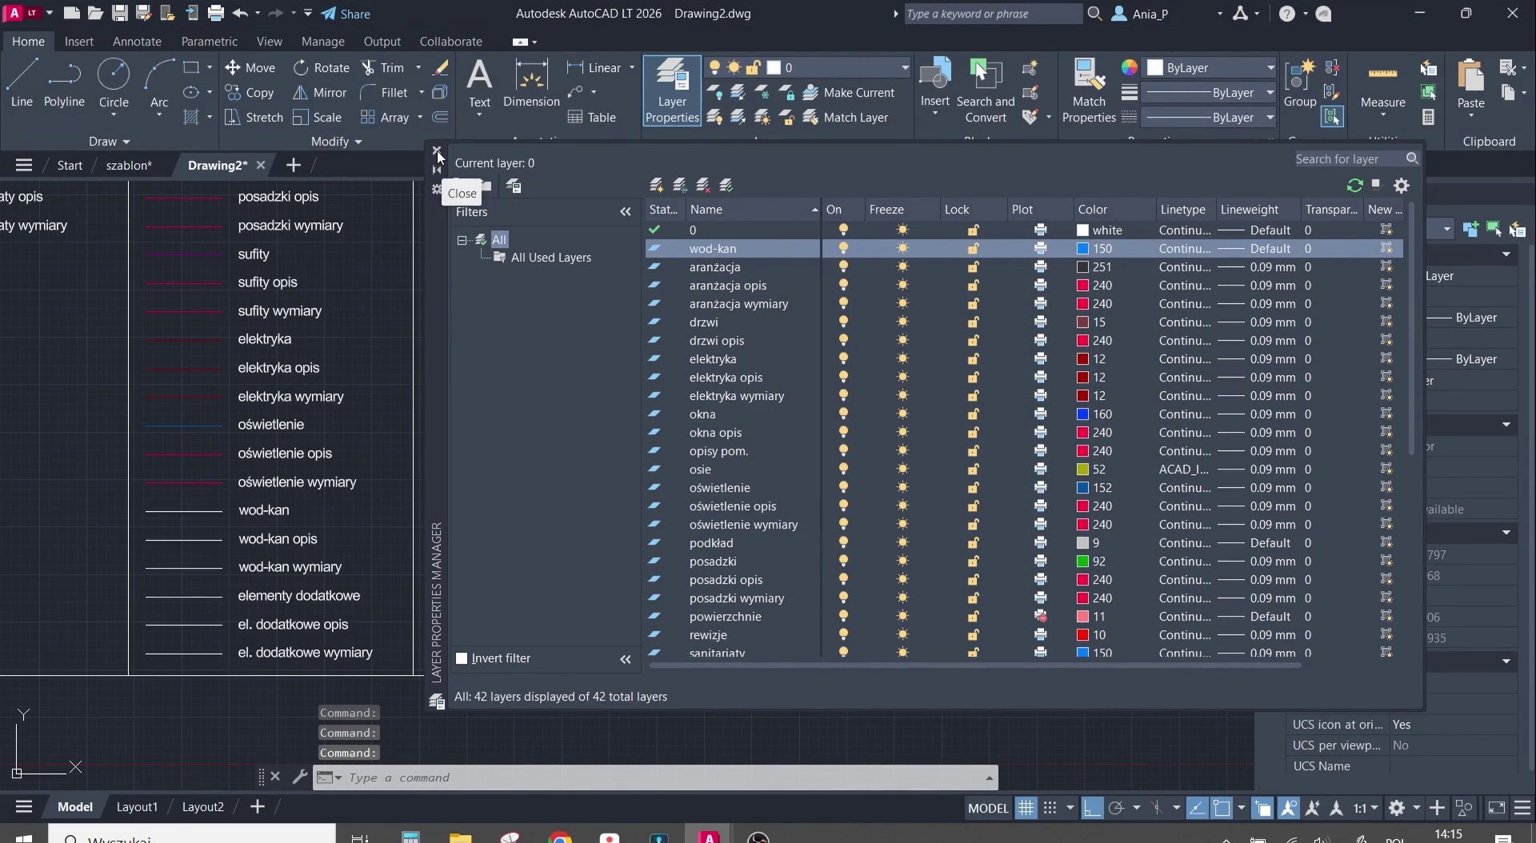
Task: Select the Polyline tool
Action: coord(64,83)
